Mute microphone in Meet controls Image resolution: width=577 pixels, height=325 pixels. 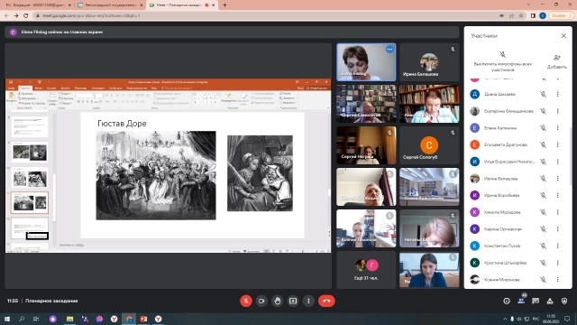(246, 301)
